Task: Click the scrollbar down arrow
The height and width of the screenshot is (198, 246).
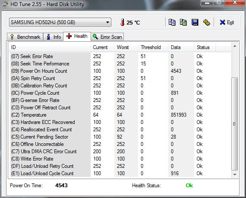Action: (235, 174)
